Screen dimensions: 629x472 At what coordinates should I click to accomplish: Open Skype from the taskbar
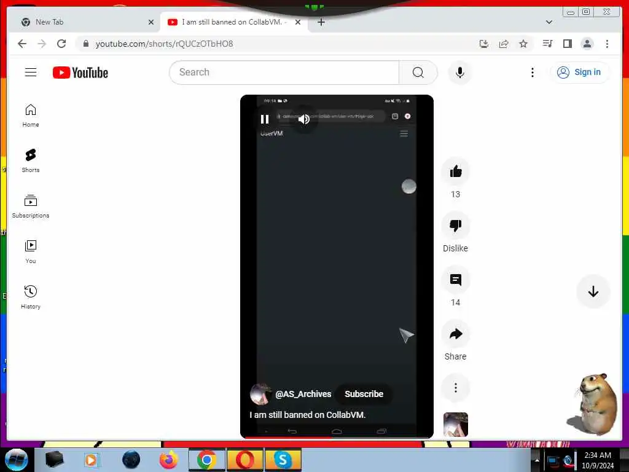pos(283,460)
